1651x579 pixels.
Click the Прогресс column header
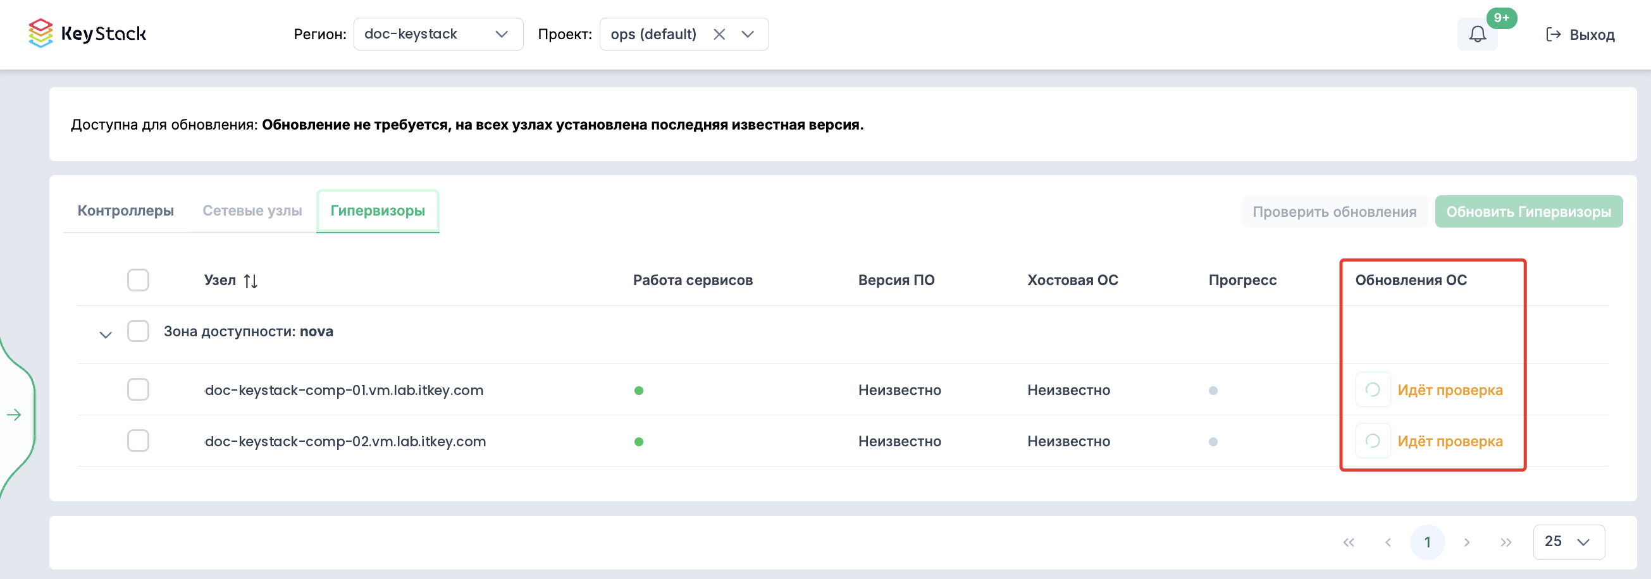[x=1242, y=280]
